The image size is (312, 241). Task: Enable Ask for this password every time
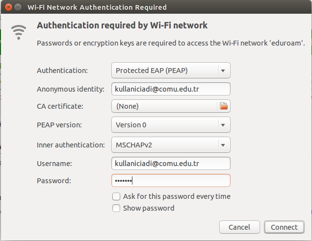(116, 196)
